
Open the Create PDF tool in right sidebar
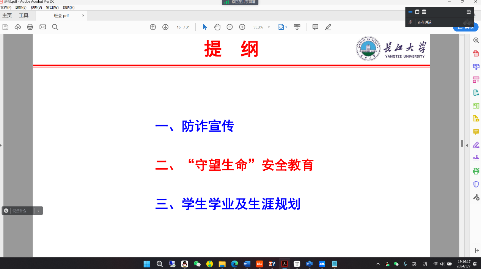click(x=476, y=53)
